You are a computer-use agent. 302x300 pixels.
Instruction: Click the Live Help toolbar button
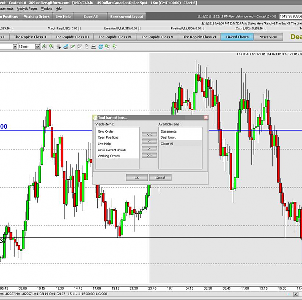click(x=63, y=17)
